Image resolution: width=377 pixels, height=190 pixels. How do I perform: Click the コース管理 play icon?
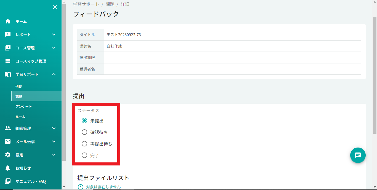tap(8, 48)
